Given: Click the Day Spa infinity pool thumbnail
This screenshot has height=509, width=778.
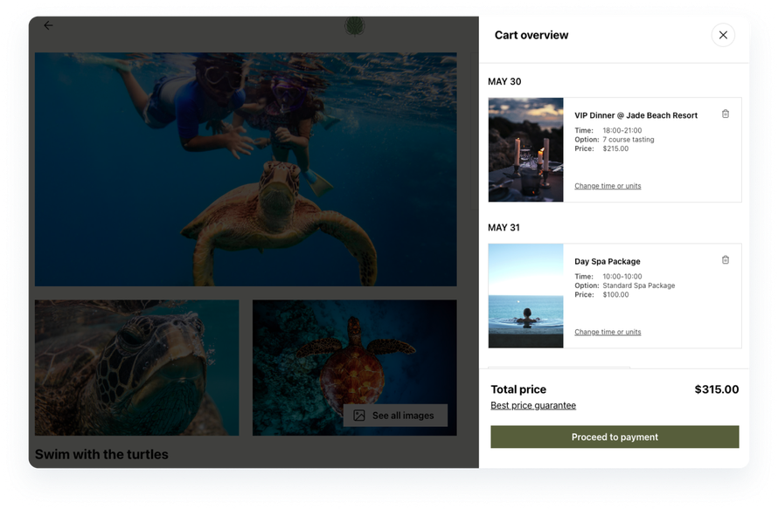Looking at the screenshot, I should point(525,296).
